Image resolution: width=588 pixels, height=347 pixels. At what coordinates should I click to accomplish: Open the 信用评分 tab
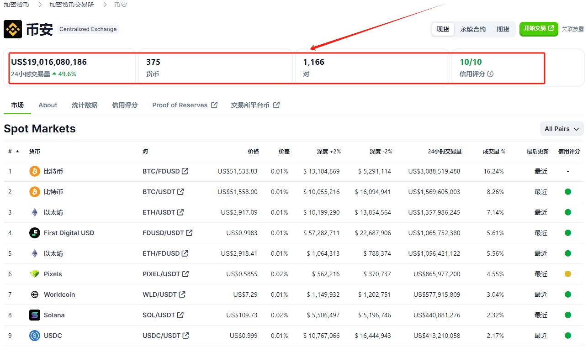click(x=125, y=105)
